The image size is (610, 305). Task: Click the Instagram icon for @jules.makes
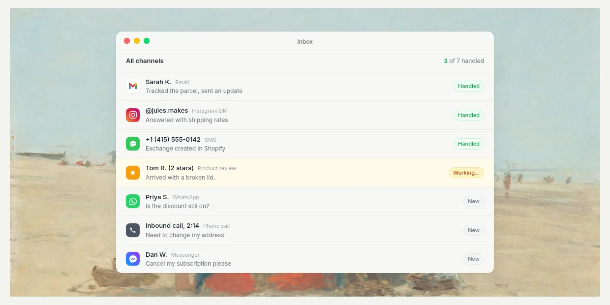click(x=133, y=115)
